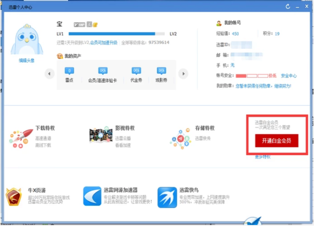Click the 帐号安全 level bar
314x226 pixels.
tap(252, 76)
